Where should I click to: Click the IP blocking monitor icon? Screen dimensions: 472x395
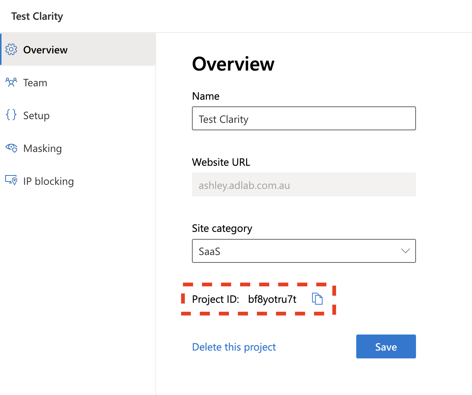point(11,180)
